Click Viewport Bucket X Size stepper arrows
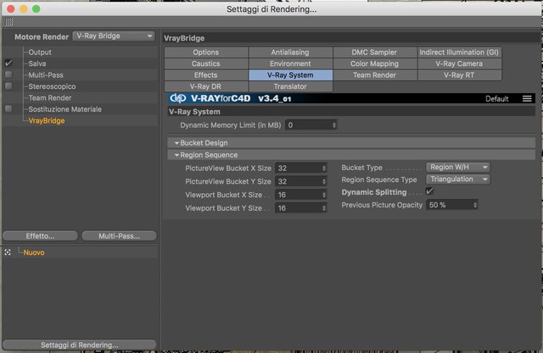The image size is (543, 353). (324, 195)
